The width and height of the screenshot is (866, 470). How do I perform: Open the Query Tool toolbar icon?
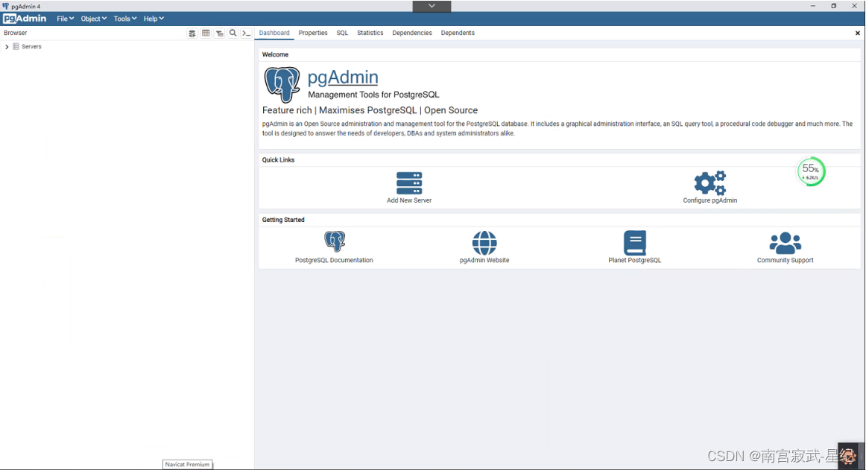coord(192,33)
